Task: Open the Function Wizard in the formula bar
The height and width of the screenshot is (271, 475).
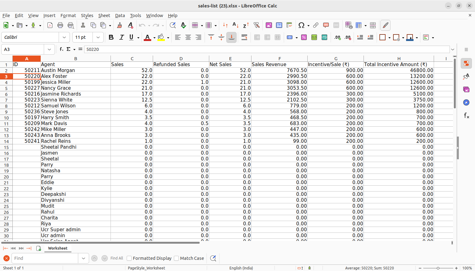Action: [x=61, y=49]
